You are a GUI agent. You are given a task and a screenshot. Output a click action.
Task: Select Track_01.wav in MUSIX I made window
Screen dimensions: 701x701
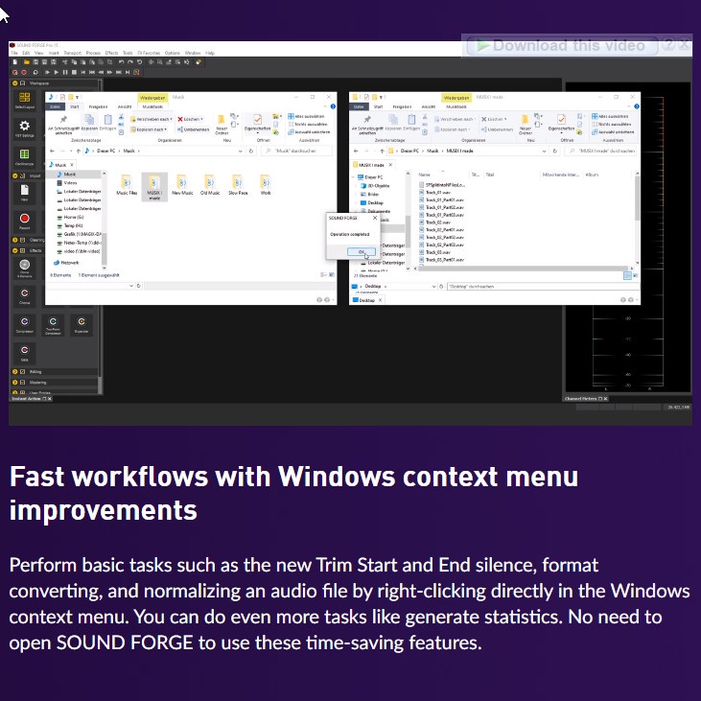[x=435, y=193]
